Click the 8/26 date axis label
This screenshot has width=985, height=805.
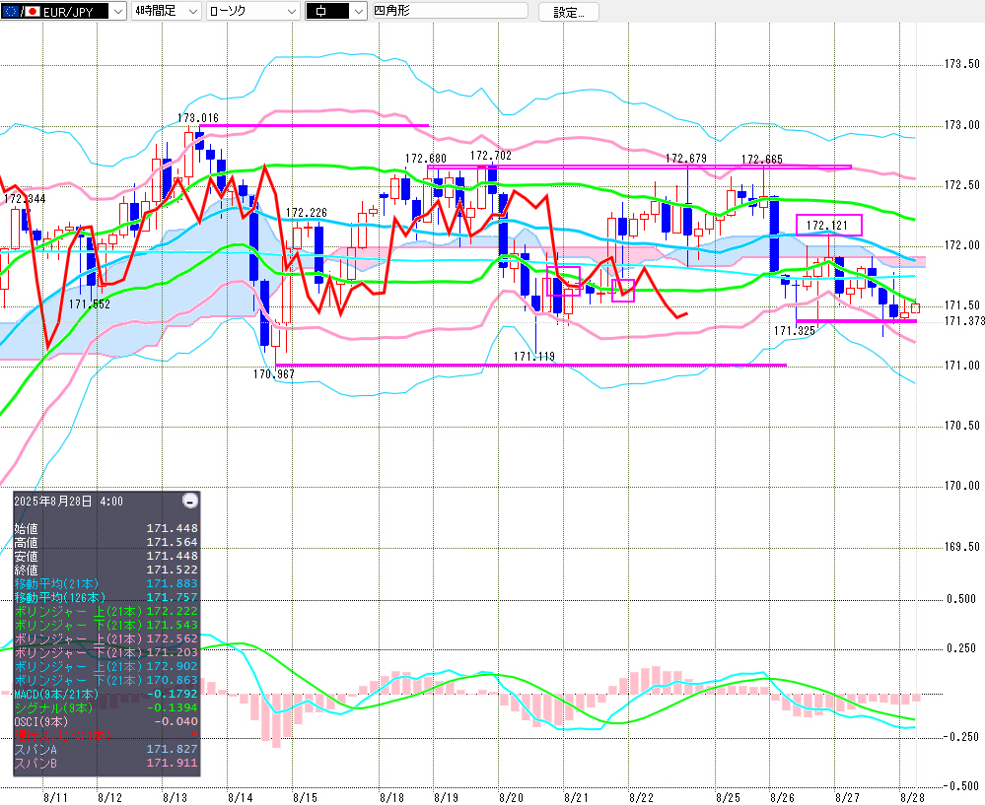click(x=782, y=797)
